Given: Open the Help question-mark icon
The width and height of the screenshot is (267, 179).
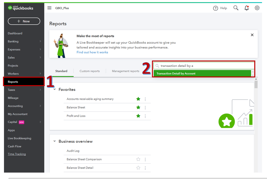Looking at the screenshot, I should click(215, 8).
